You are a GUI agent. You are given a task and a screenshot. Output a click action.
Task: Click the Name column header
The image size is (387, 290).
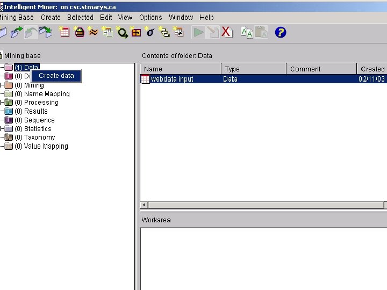(x=181, y=69)
